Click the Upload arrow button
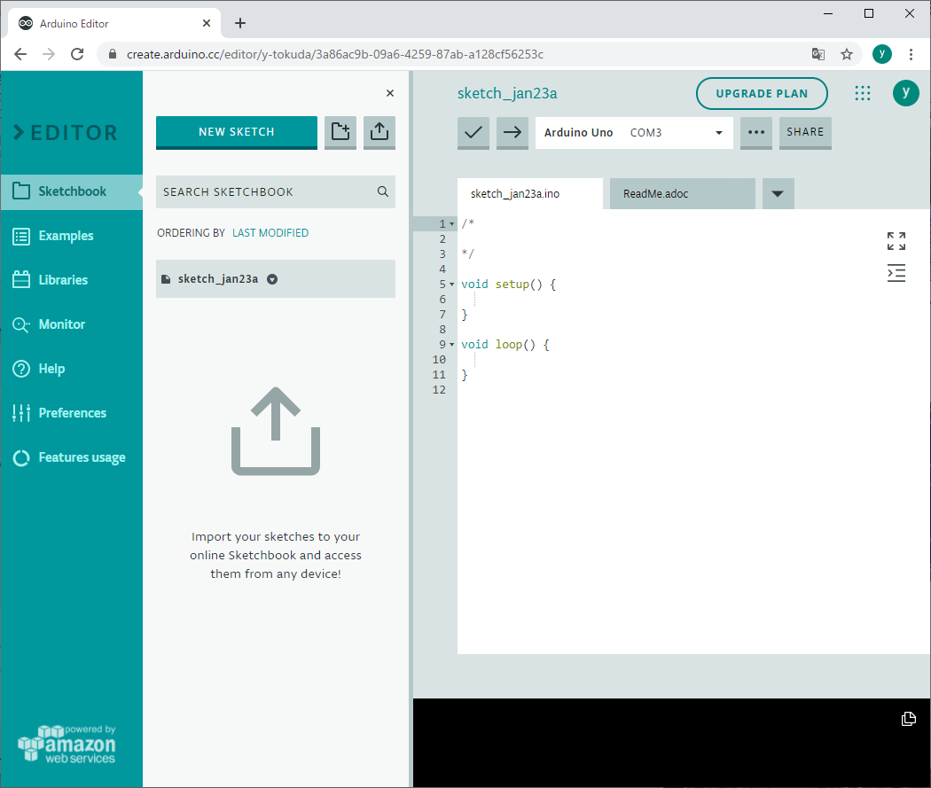Viewport: 931px width, 788px height. tap(512, 132)
